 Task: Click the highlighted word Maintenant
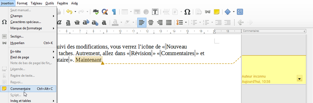(88, 60)
